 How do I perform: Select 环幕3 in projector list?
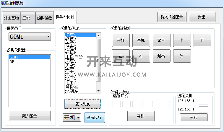pos(80,61)
